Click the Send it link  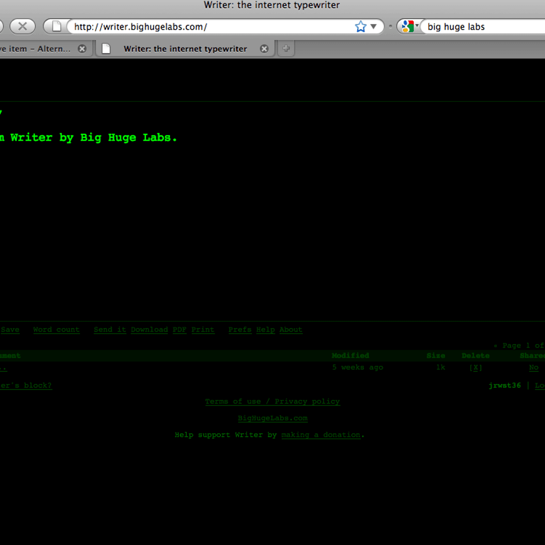click(110, 329)
